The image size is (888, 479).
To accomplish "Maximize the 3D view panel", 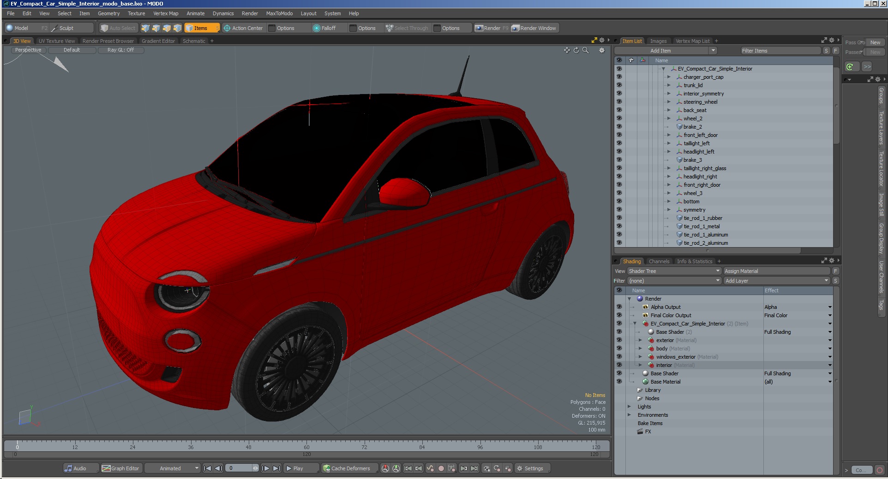I will [594, 41].
